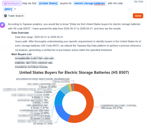Click the 63 times (17.6%) label
The height and width of the screenshot is (128, 146).
[43, 123]
